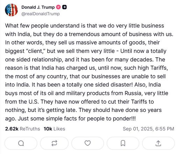Click the Likes label text

point(59,129)
